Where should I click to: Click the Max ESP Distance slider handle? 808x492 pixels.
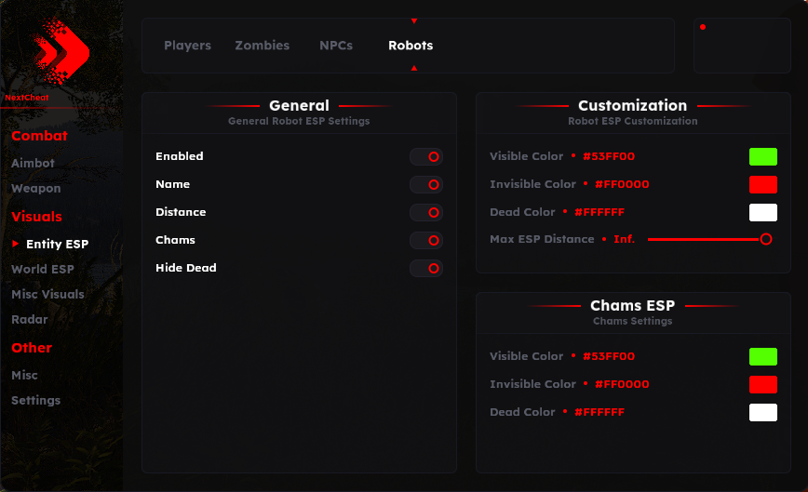pos(766,239)
